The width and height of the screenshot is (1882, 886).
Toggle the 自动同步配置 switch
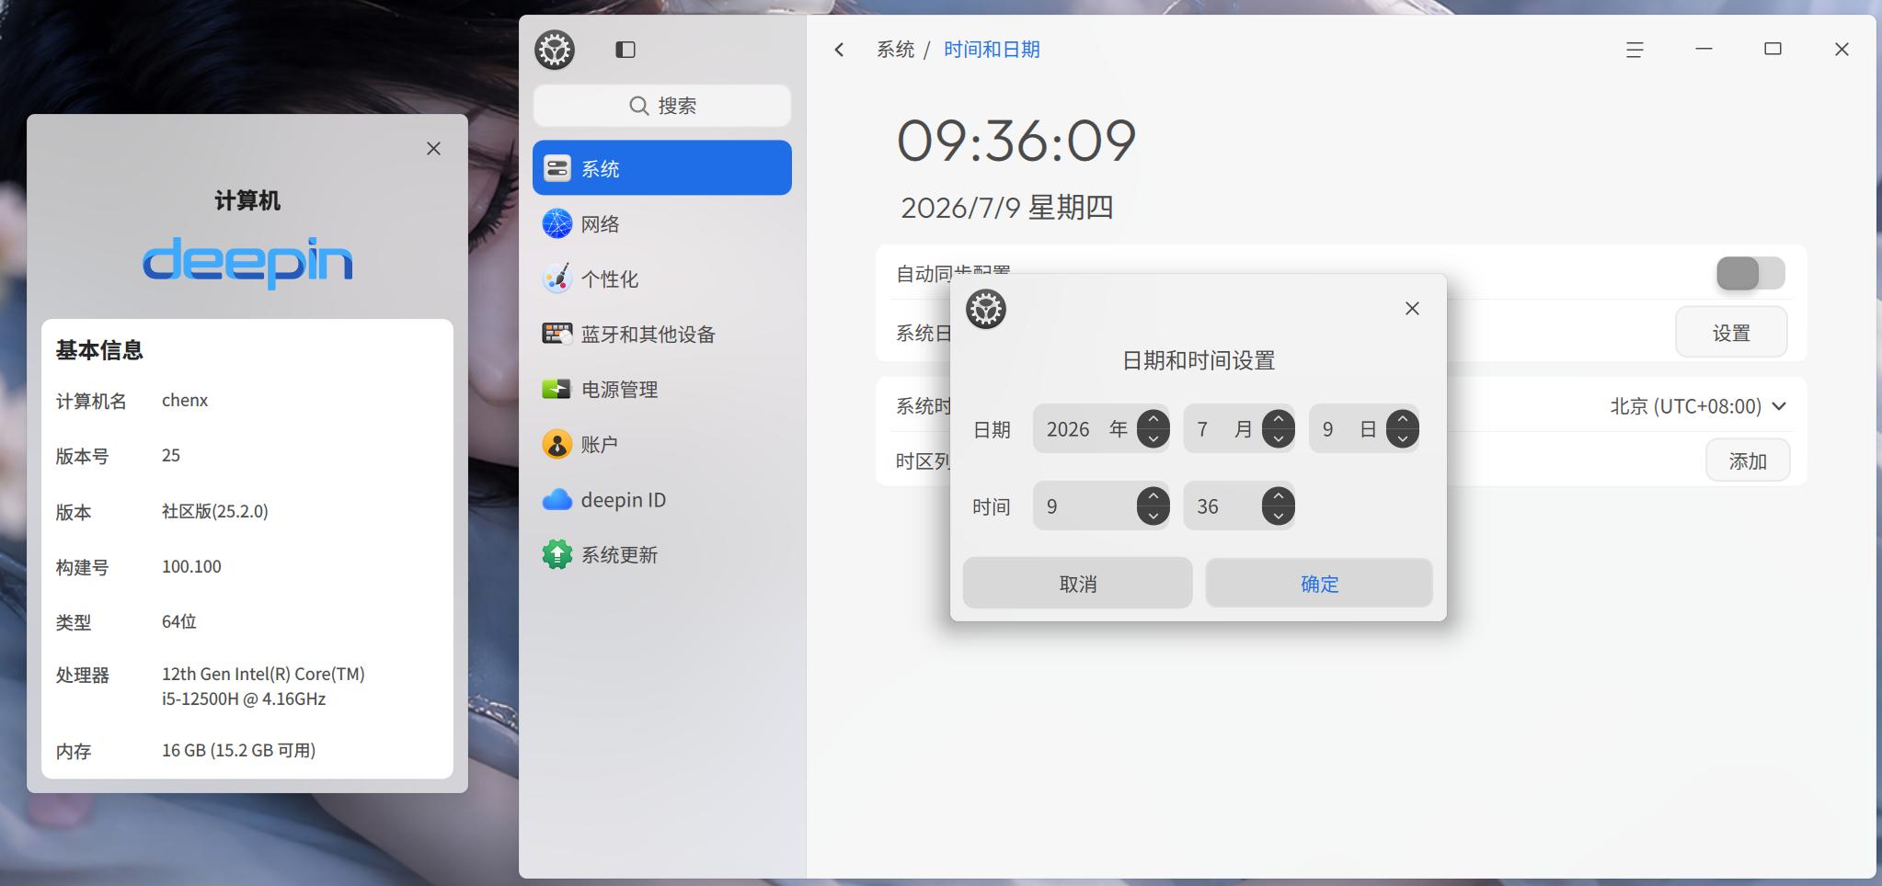[1750, 273]
